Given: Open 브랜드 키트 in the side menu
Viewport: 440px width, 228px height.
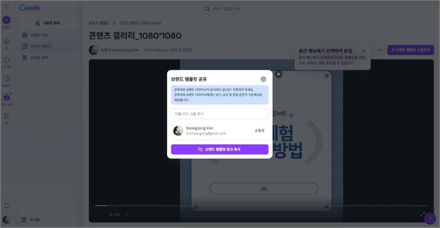Looking at the screenshot, I should click(49, 35).
